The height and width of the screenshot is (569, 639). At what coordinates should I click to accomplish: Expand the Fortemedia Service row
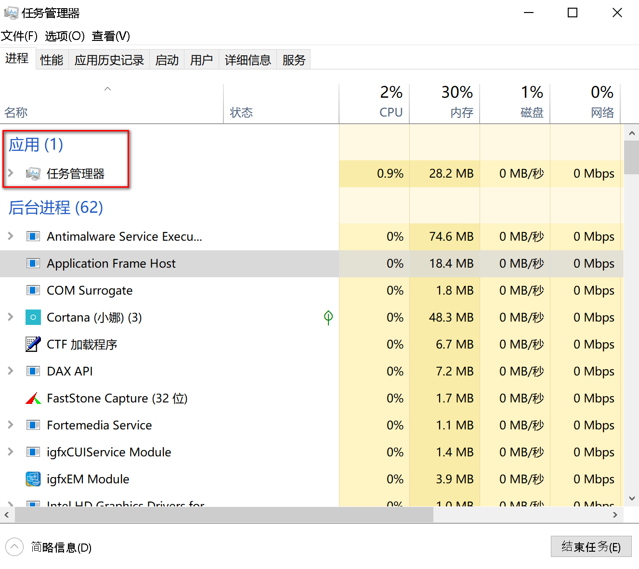(x=11, y=425)
